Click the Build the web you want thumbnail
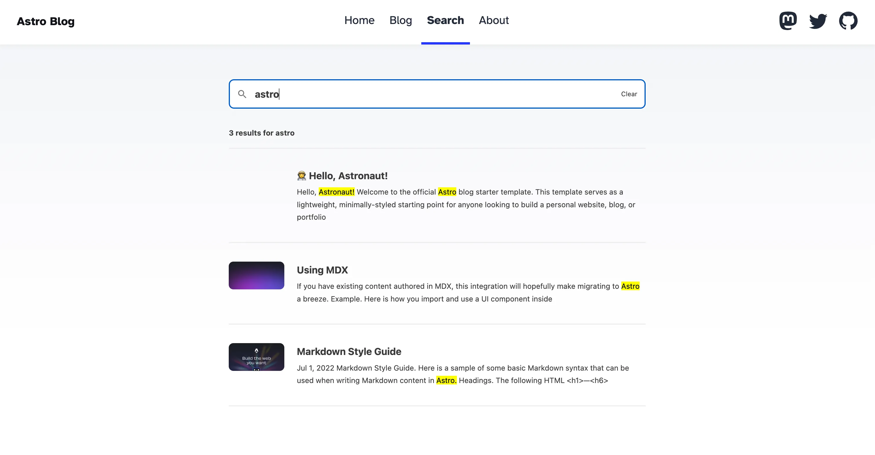Image resolution: width=875 pixels, height=455 pixels. 256,357
